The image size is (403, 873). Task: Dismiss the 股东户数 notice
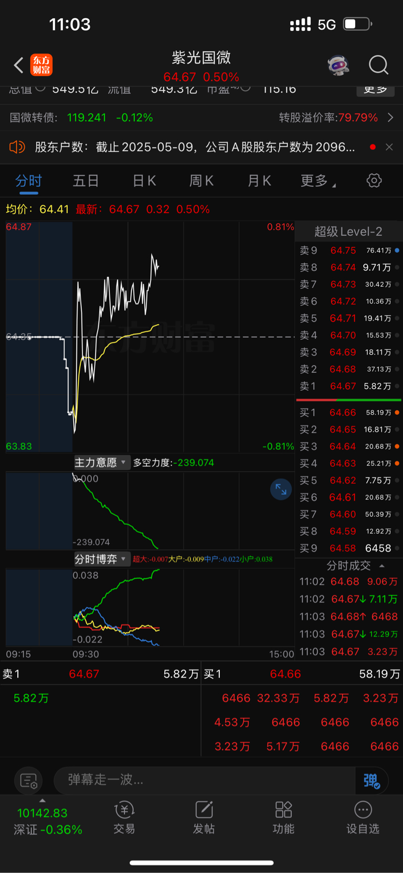pos(389,147)
